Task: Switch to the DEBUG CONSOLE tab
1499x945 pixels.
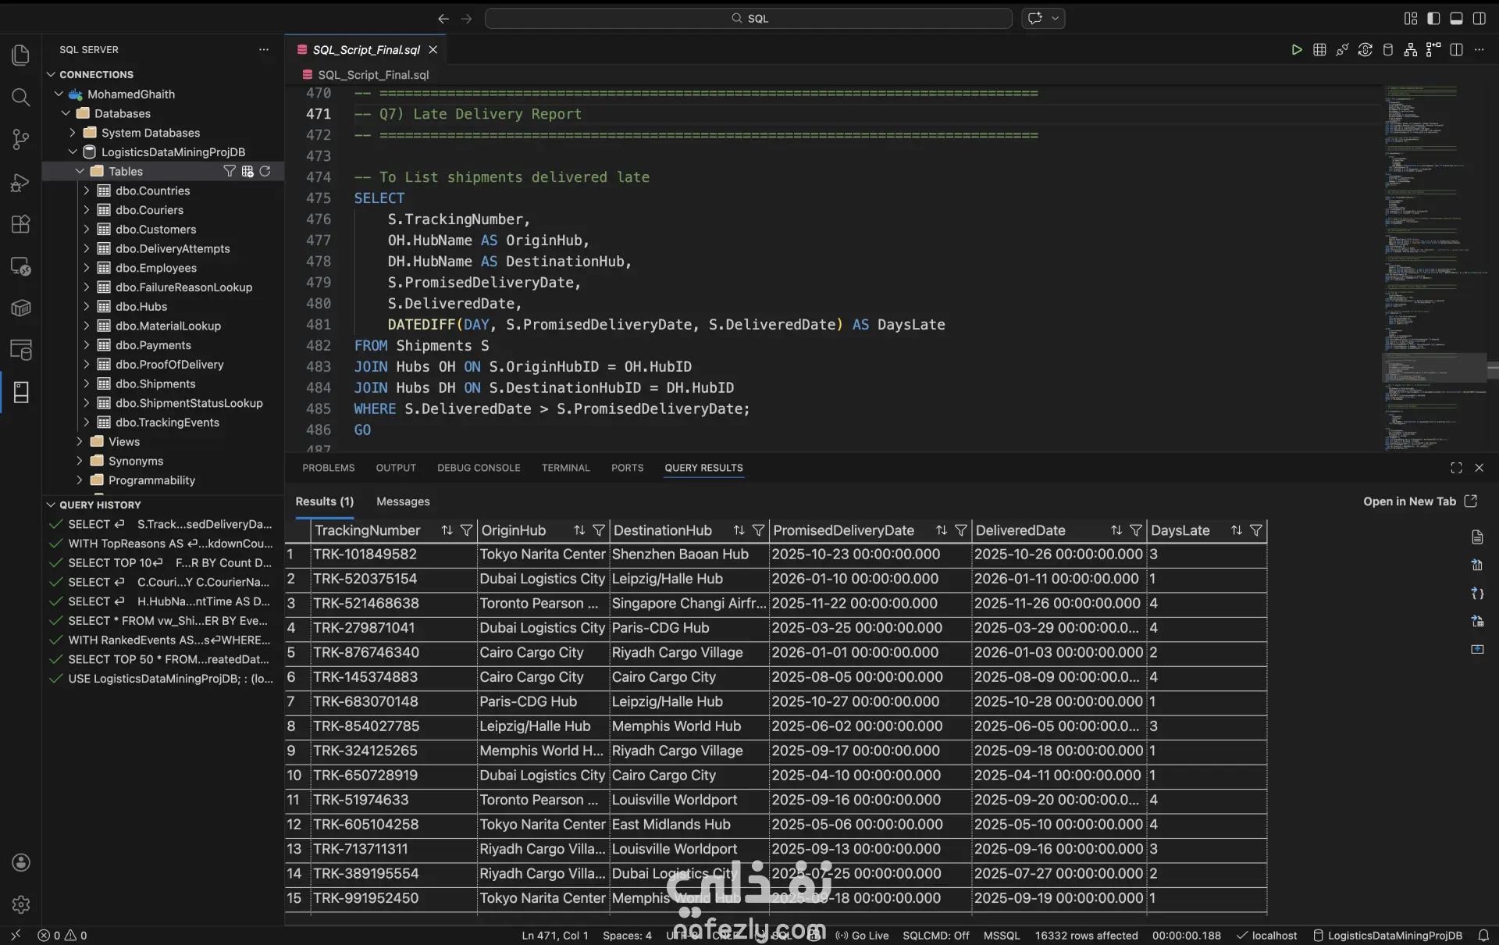Action: [479, 468]
